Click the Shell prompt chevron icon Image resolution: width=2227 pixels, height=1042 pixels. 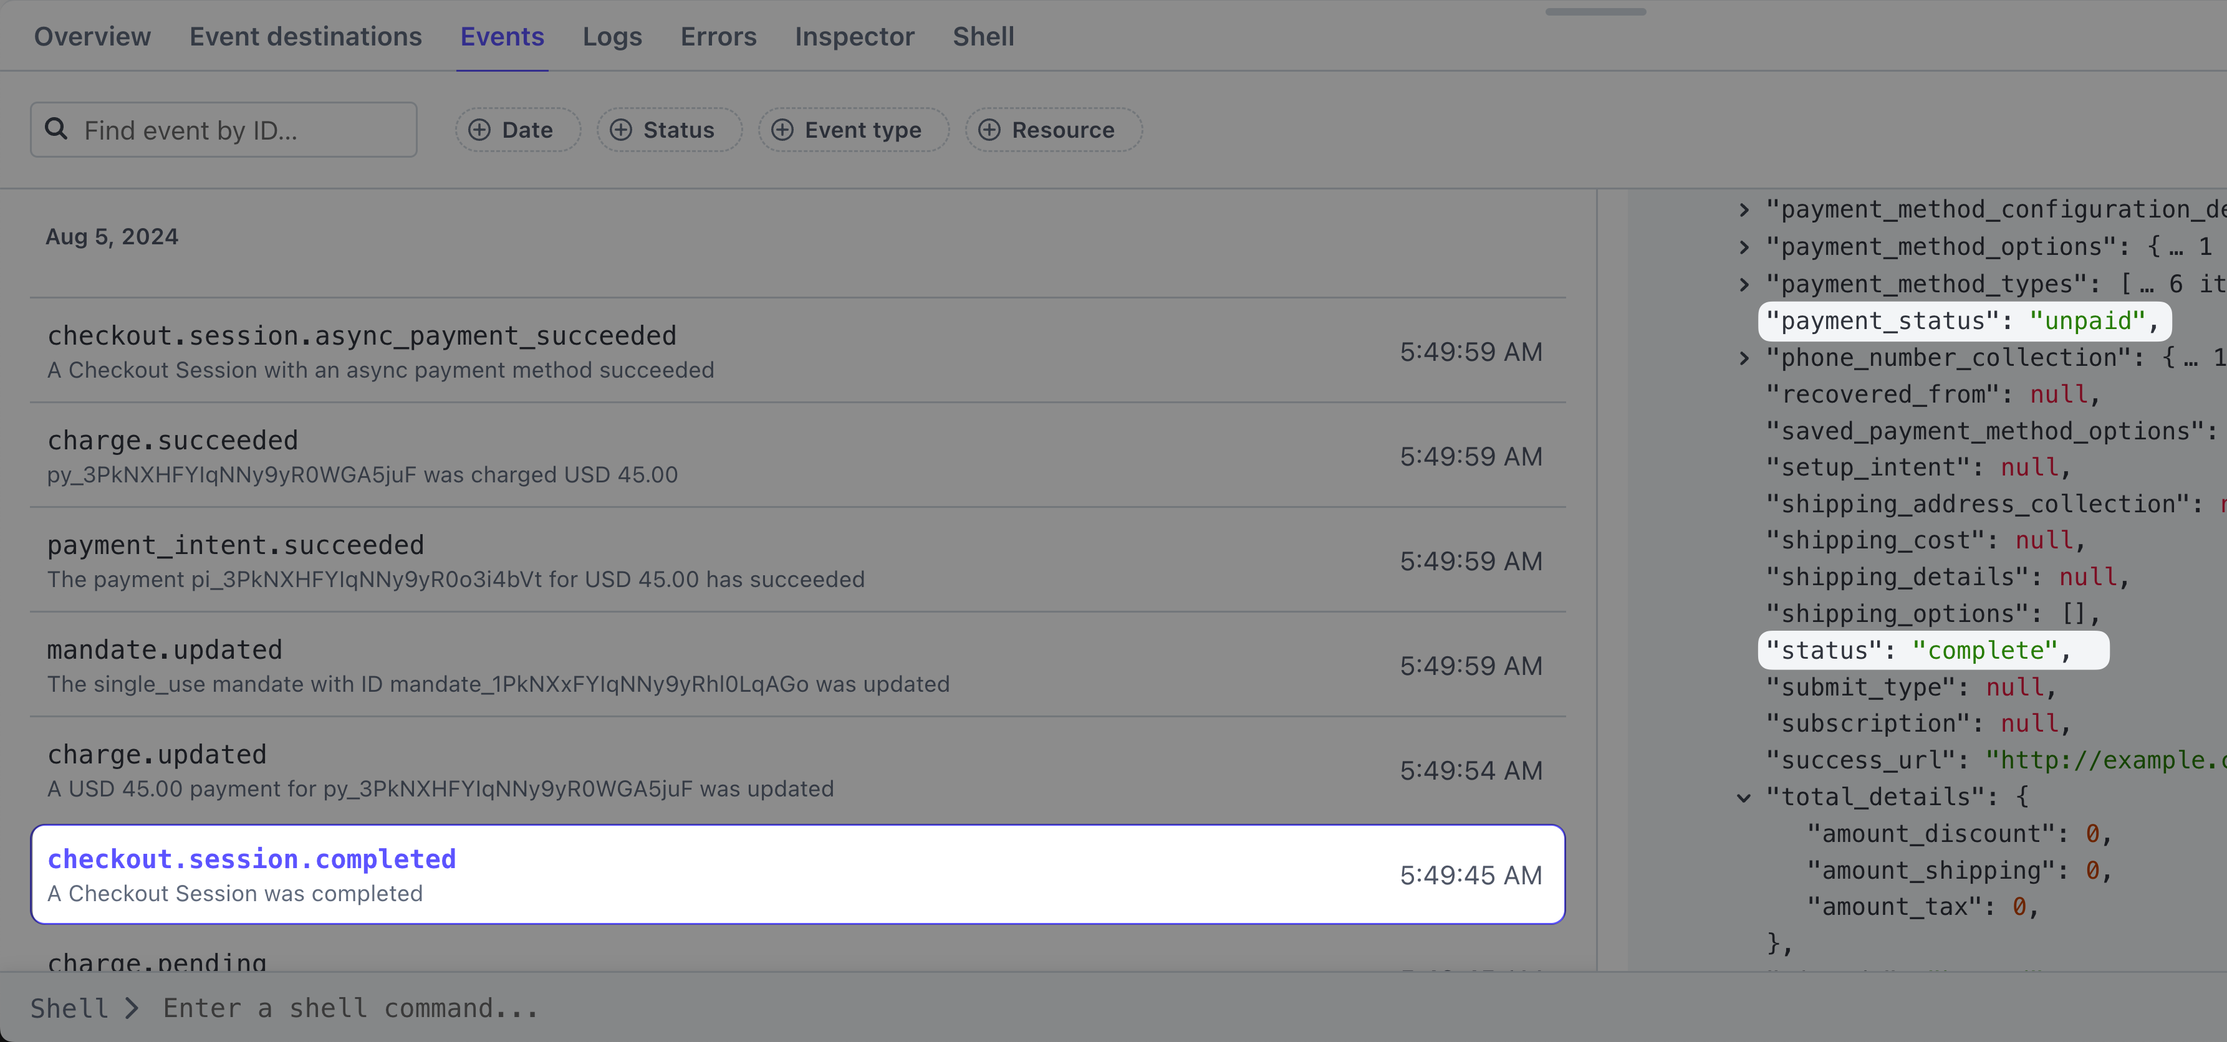click(x=132, y=1008)
